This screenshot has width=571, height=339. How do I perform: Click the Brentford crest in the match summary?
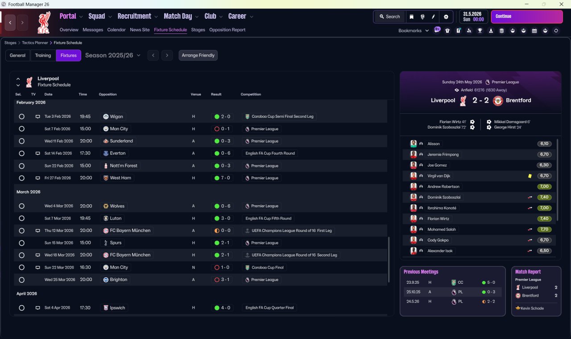(x=498, y=100)
